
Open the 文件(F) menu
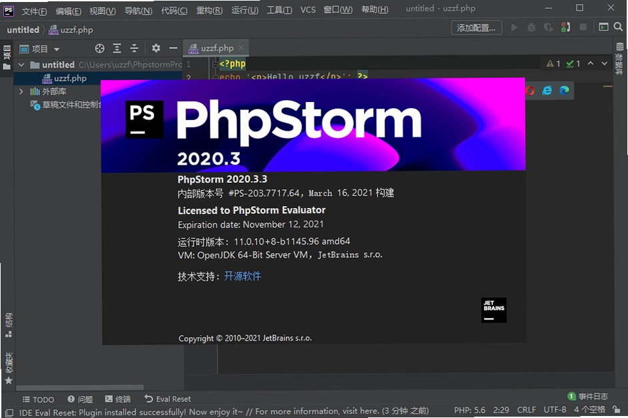tap(34, 11)
